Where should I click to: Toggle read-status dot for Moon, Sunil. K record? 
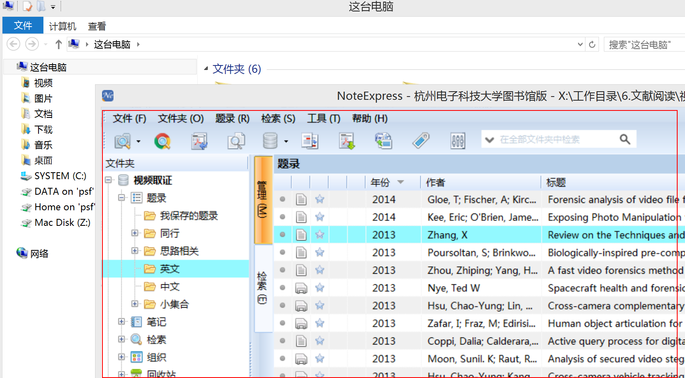click(282, 358)
